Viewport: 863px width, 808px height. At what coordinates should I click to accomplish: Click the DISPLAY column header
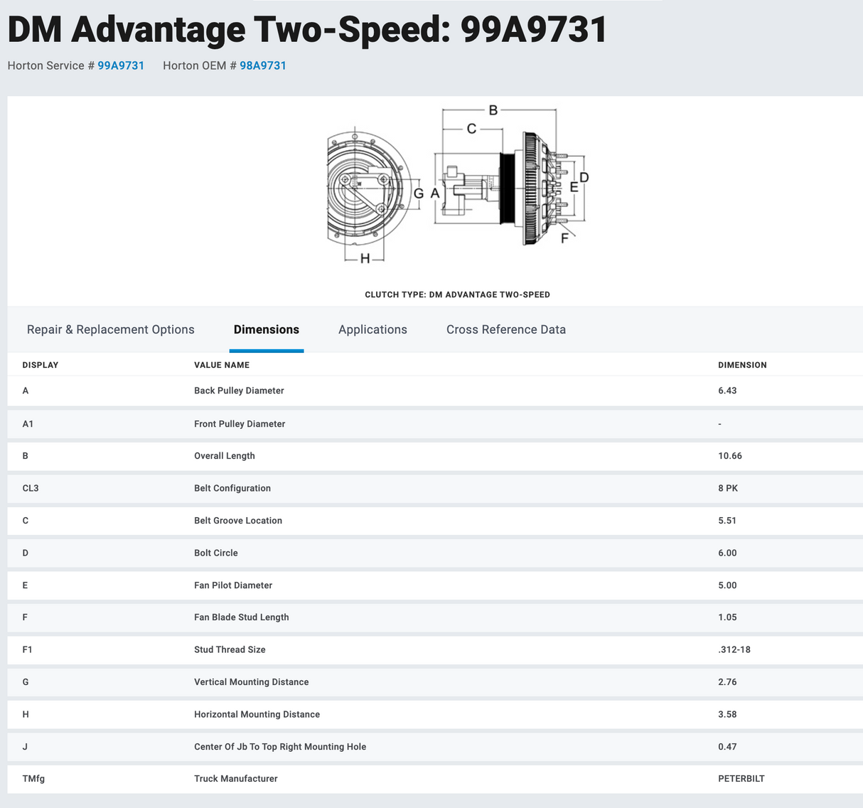pyautogui.click(x=41, y=365)
